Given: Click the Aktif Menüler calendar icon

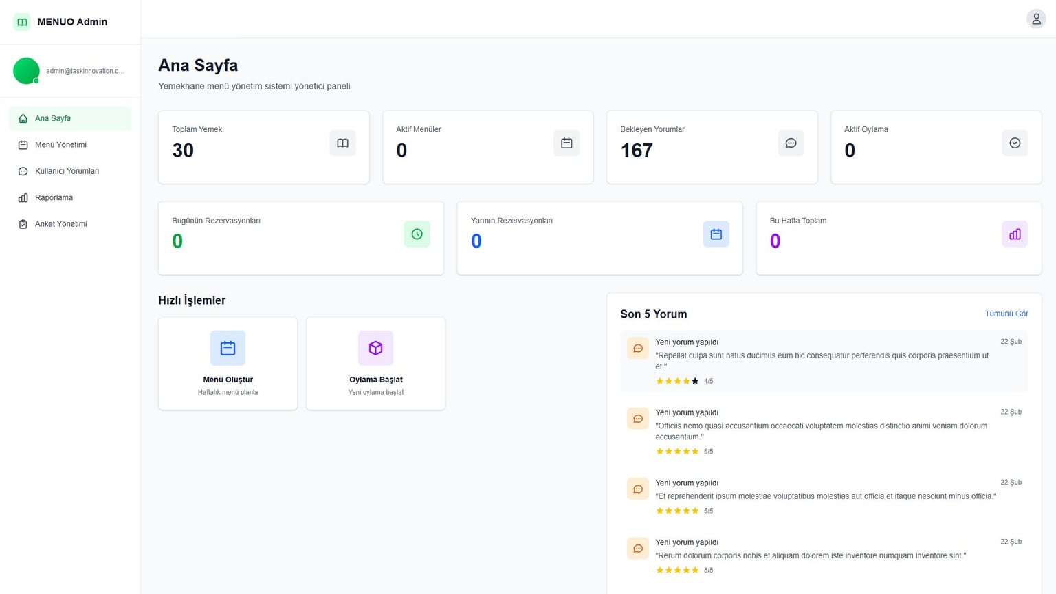Looking at the screenshot, I should [x=566, y=143].
